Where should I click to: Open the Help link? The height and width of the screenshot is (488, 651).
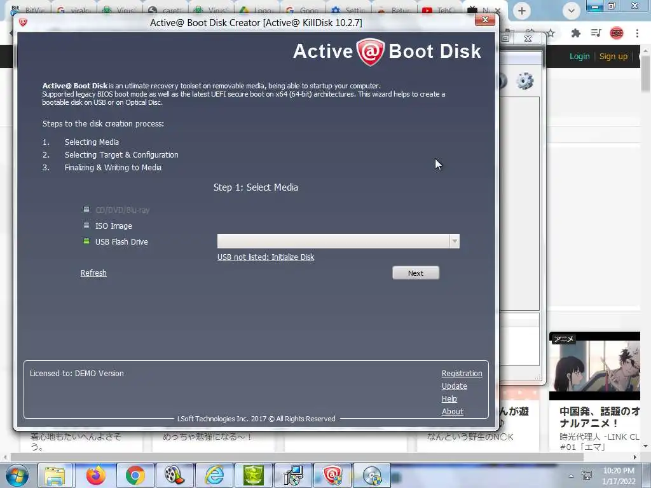pos(449,399)
